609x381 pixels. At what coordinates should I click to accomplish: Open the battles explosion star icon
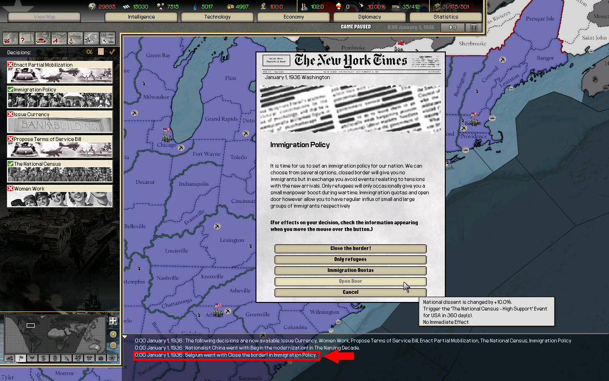(x=91, y=38)
